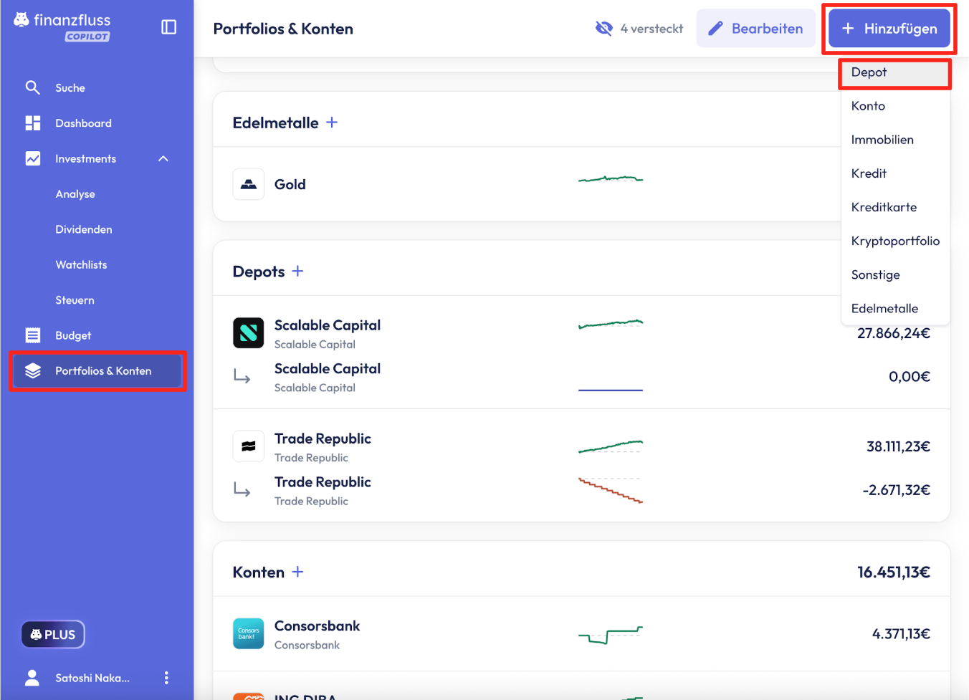Click the Gold bars icon
969x700 pixels.
pos(249,184)
